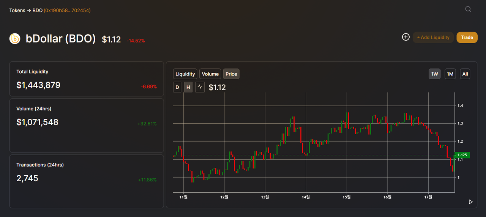This screenshot has height=217, width=486.
Task: Click the +32.81% volume change
Action: [x=147, y=124]
